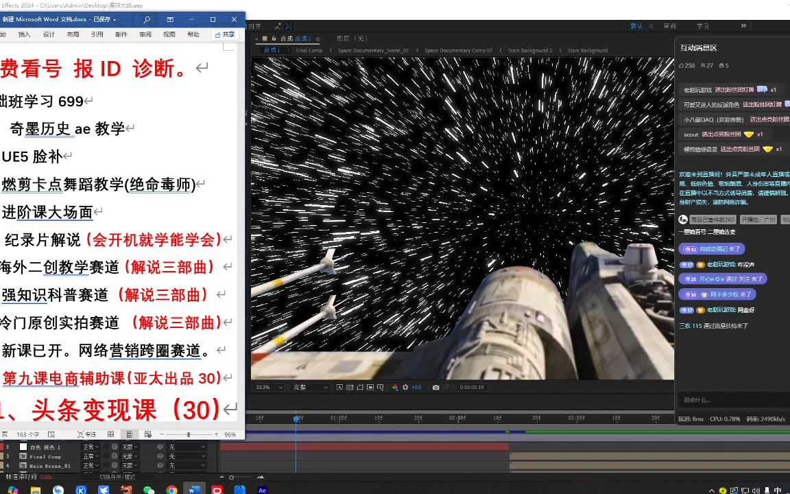Expand the workspace overflow chevron
The height and width of the screenshot is (494, 790).
tap(743, 25)
